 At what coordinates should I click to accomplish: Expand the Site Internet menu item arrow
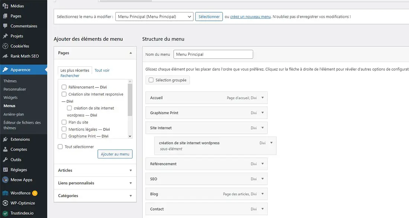[263, 128]
